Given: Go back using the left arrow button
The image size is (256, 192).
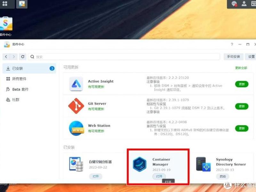Looking at the screenshot, I should tap(6, 57).
